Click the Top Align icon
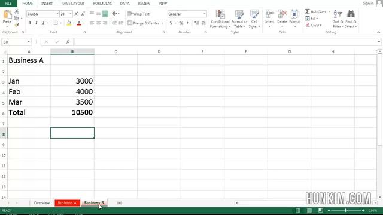Image resolution: width=383 pixels, height=215 pixels. [x=92, y=14]
